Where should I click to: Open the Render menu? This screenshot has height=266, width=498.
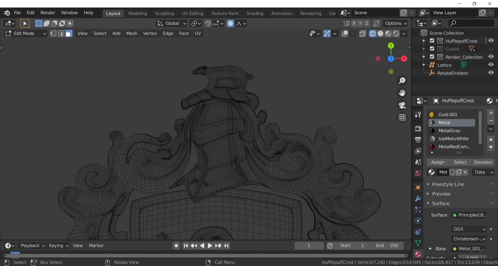tap(48, 13)
